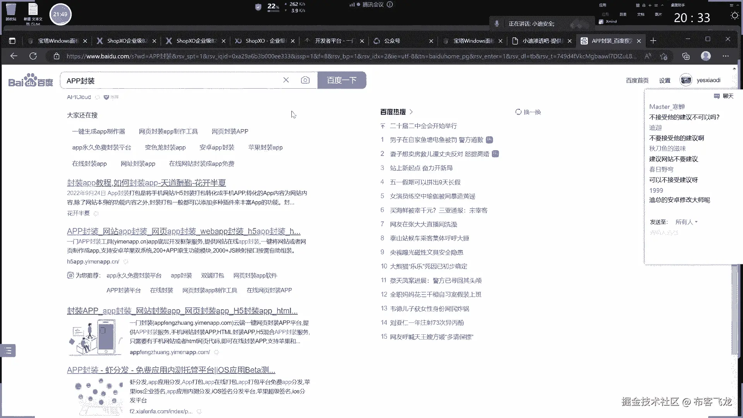
Task: Open the tab actions icon at tab strip left
Action: tap(12, 41)
